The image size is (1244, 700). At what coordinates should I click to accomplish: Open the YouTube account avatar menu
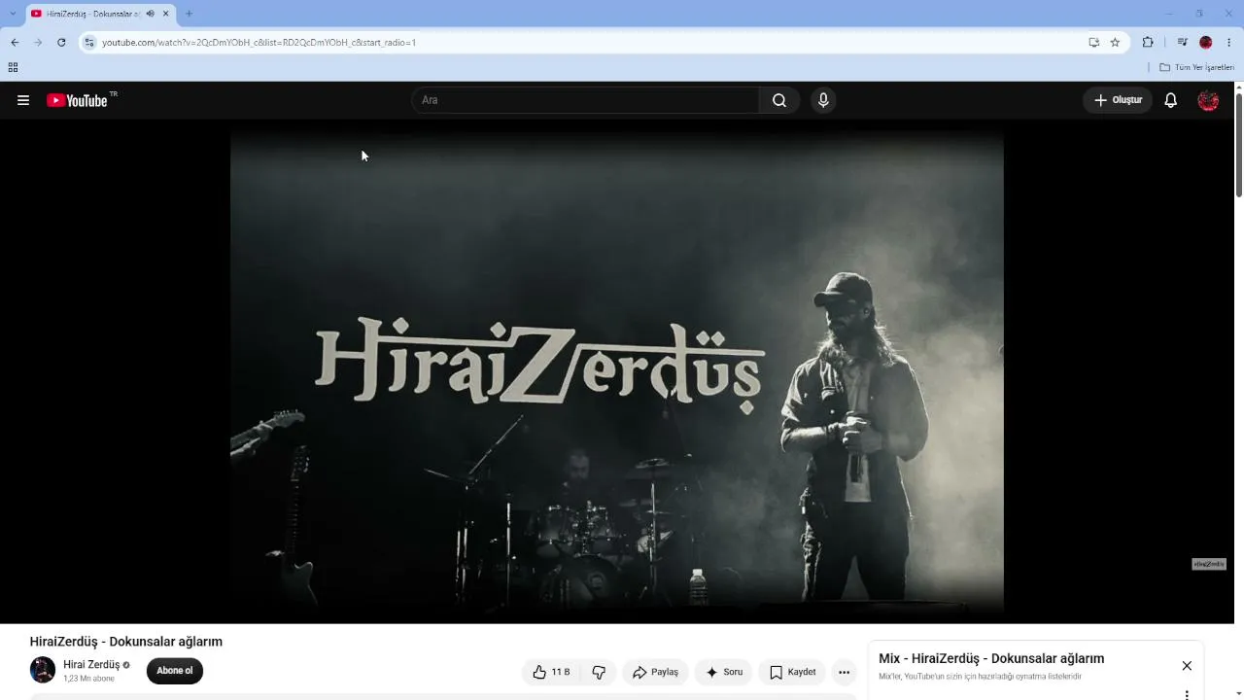point(1208,100)
